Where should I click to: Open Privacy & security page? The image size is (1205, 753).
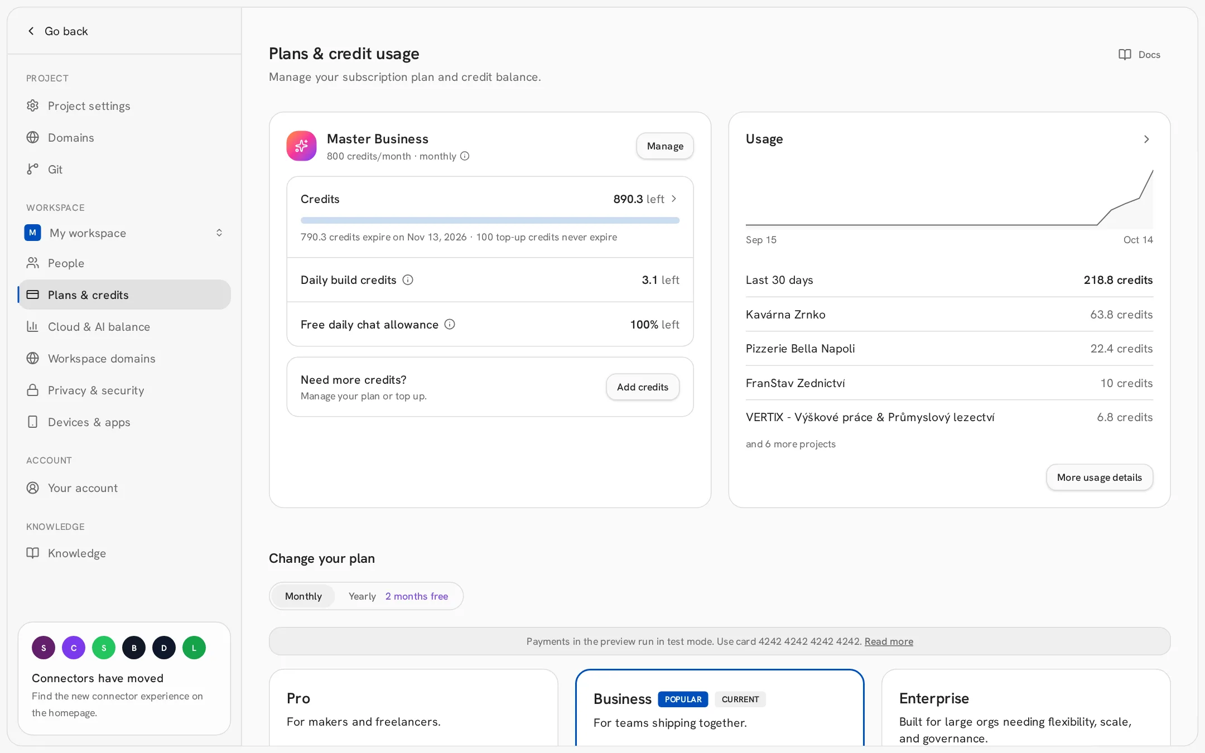click(x=124, y=390)
